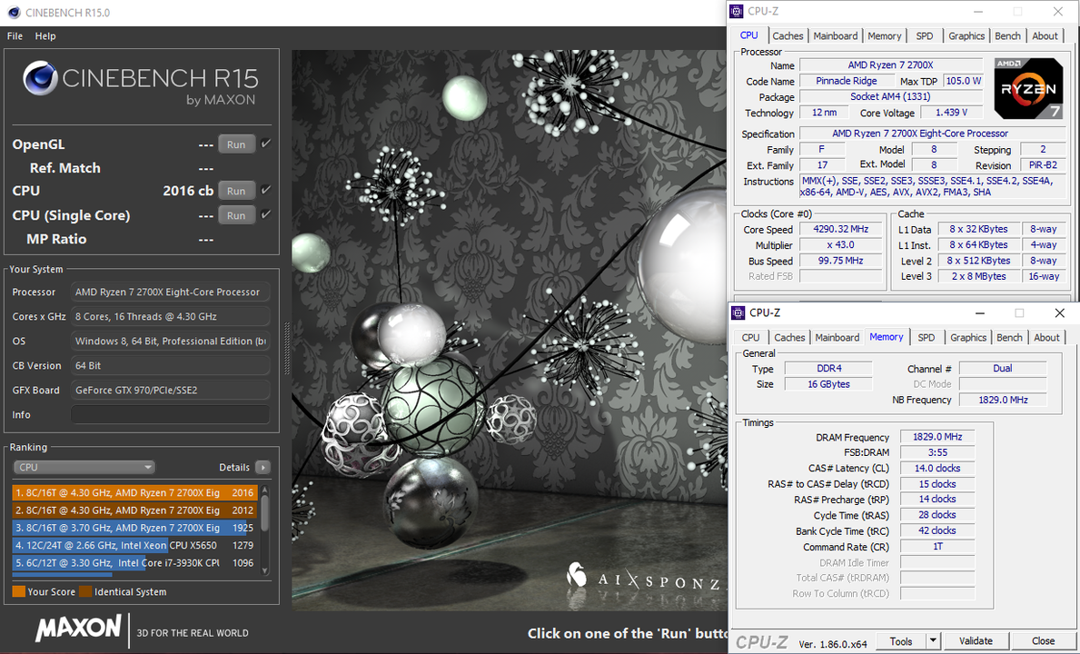Viewport: 1080px width, 654px height.
Task: Open the Ranking CPU dropdown
Action: (84, 467)
